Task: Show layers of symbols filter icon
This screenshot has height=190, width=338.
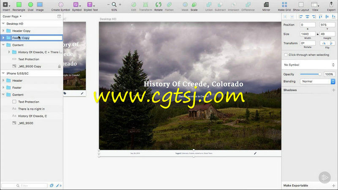Action: pyautogui.click(x=52, y=185)
